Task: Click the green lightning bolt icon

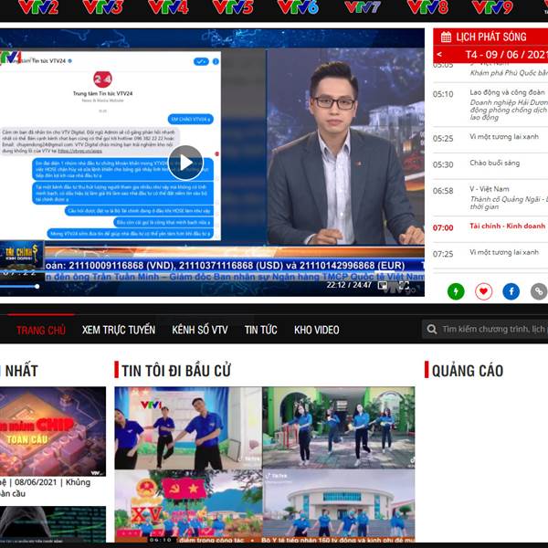Action: [x=456, y=291]
